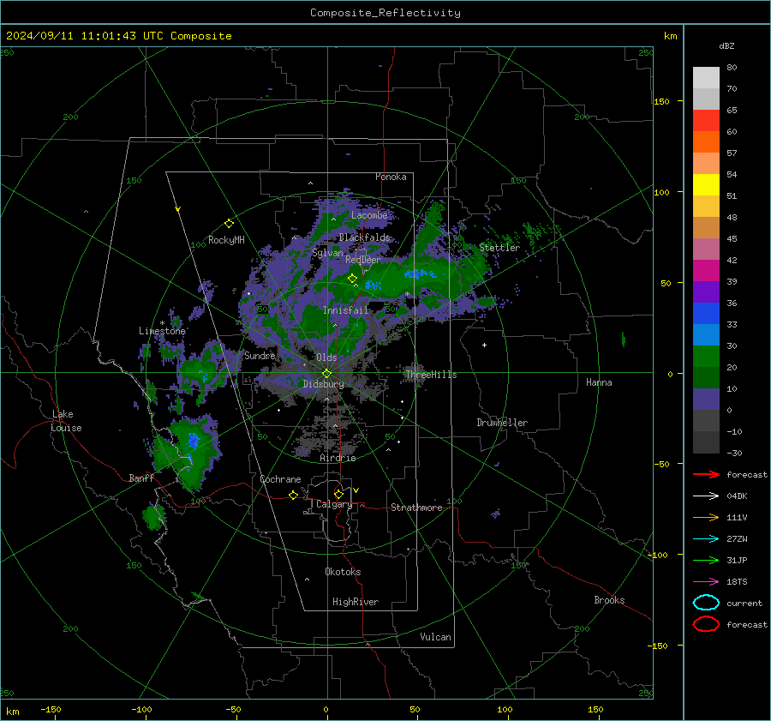Pick the light blue 30-33 dBZ swatch
Screen dimensions: 771x721
tap(706, 334)
